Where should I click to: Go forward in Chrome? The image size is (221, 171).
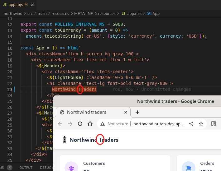[70, 124]
